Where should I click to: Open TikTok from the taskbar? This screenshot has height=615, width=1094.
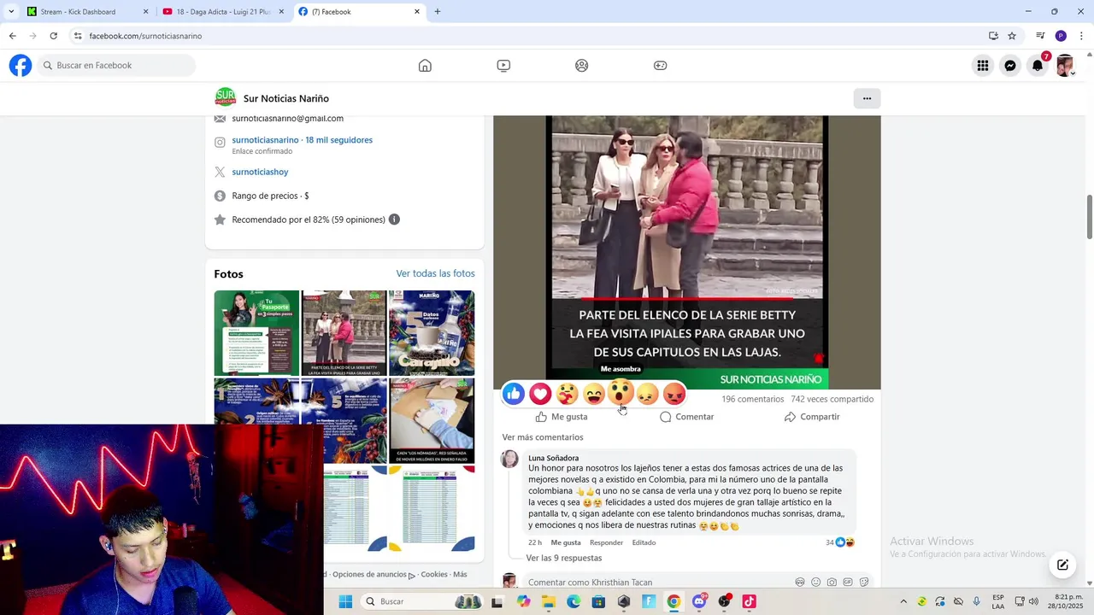[750, 601]
